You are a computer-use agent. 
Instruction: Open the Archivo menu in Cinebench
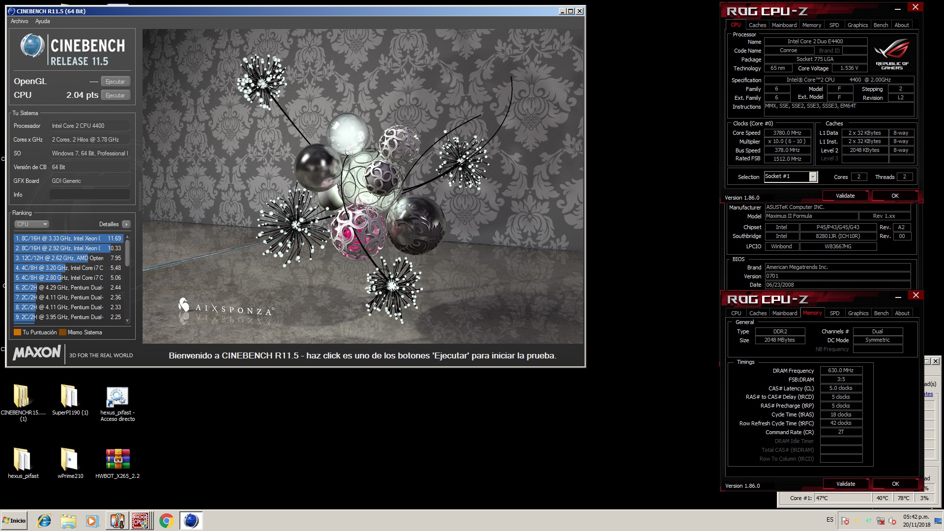point(20,21)
